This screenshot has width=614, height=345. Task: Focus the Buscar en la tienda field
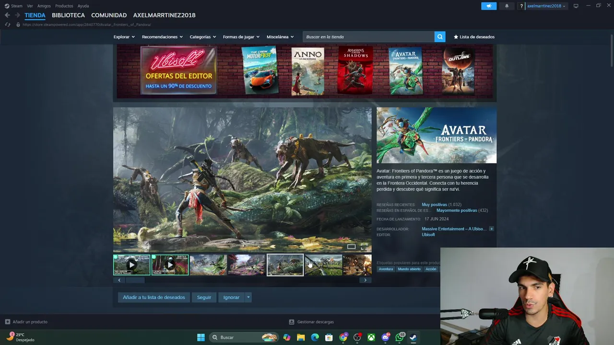point(368,37)
